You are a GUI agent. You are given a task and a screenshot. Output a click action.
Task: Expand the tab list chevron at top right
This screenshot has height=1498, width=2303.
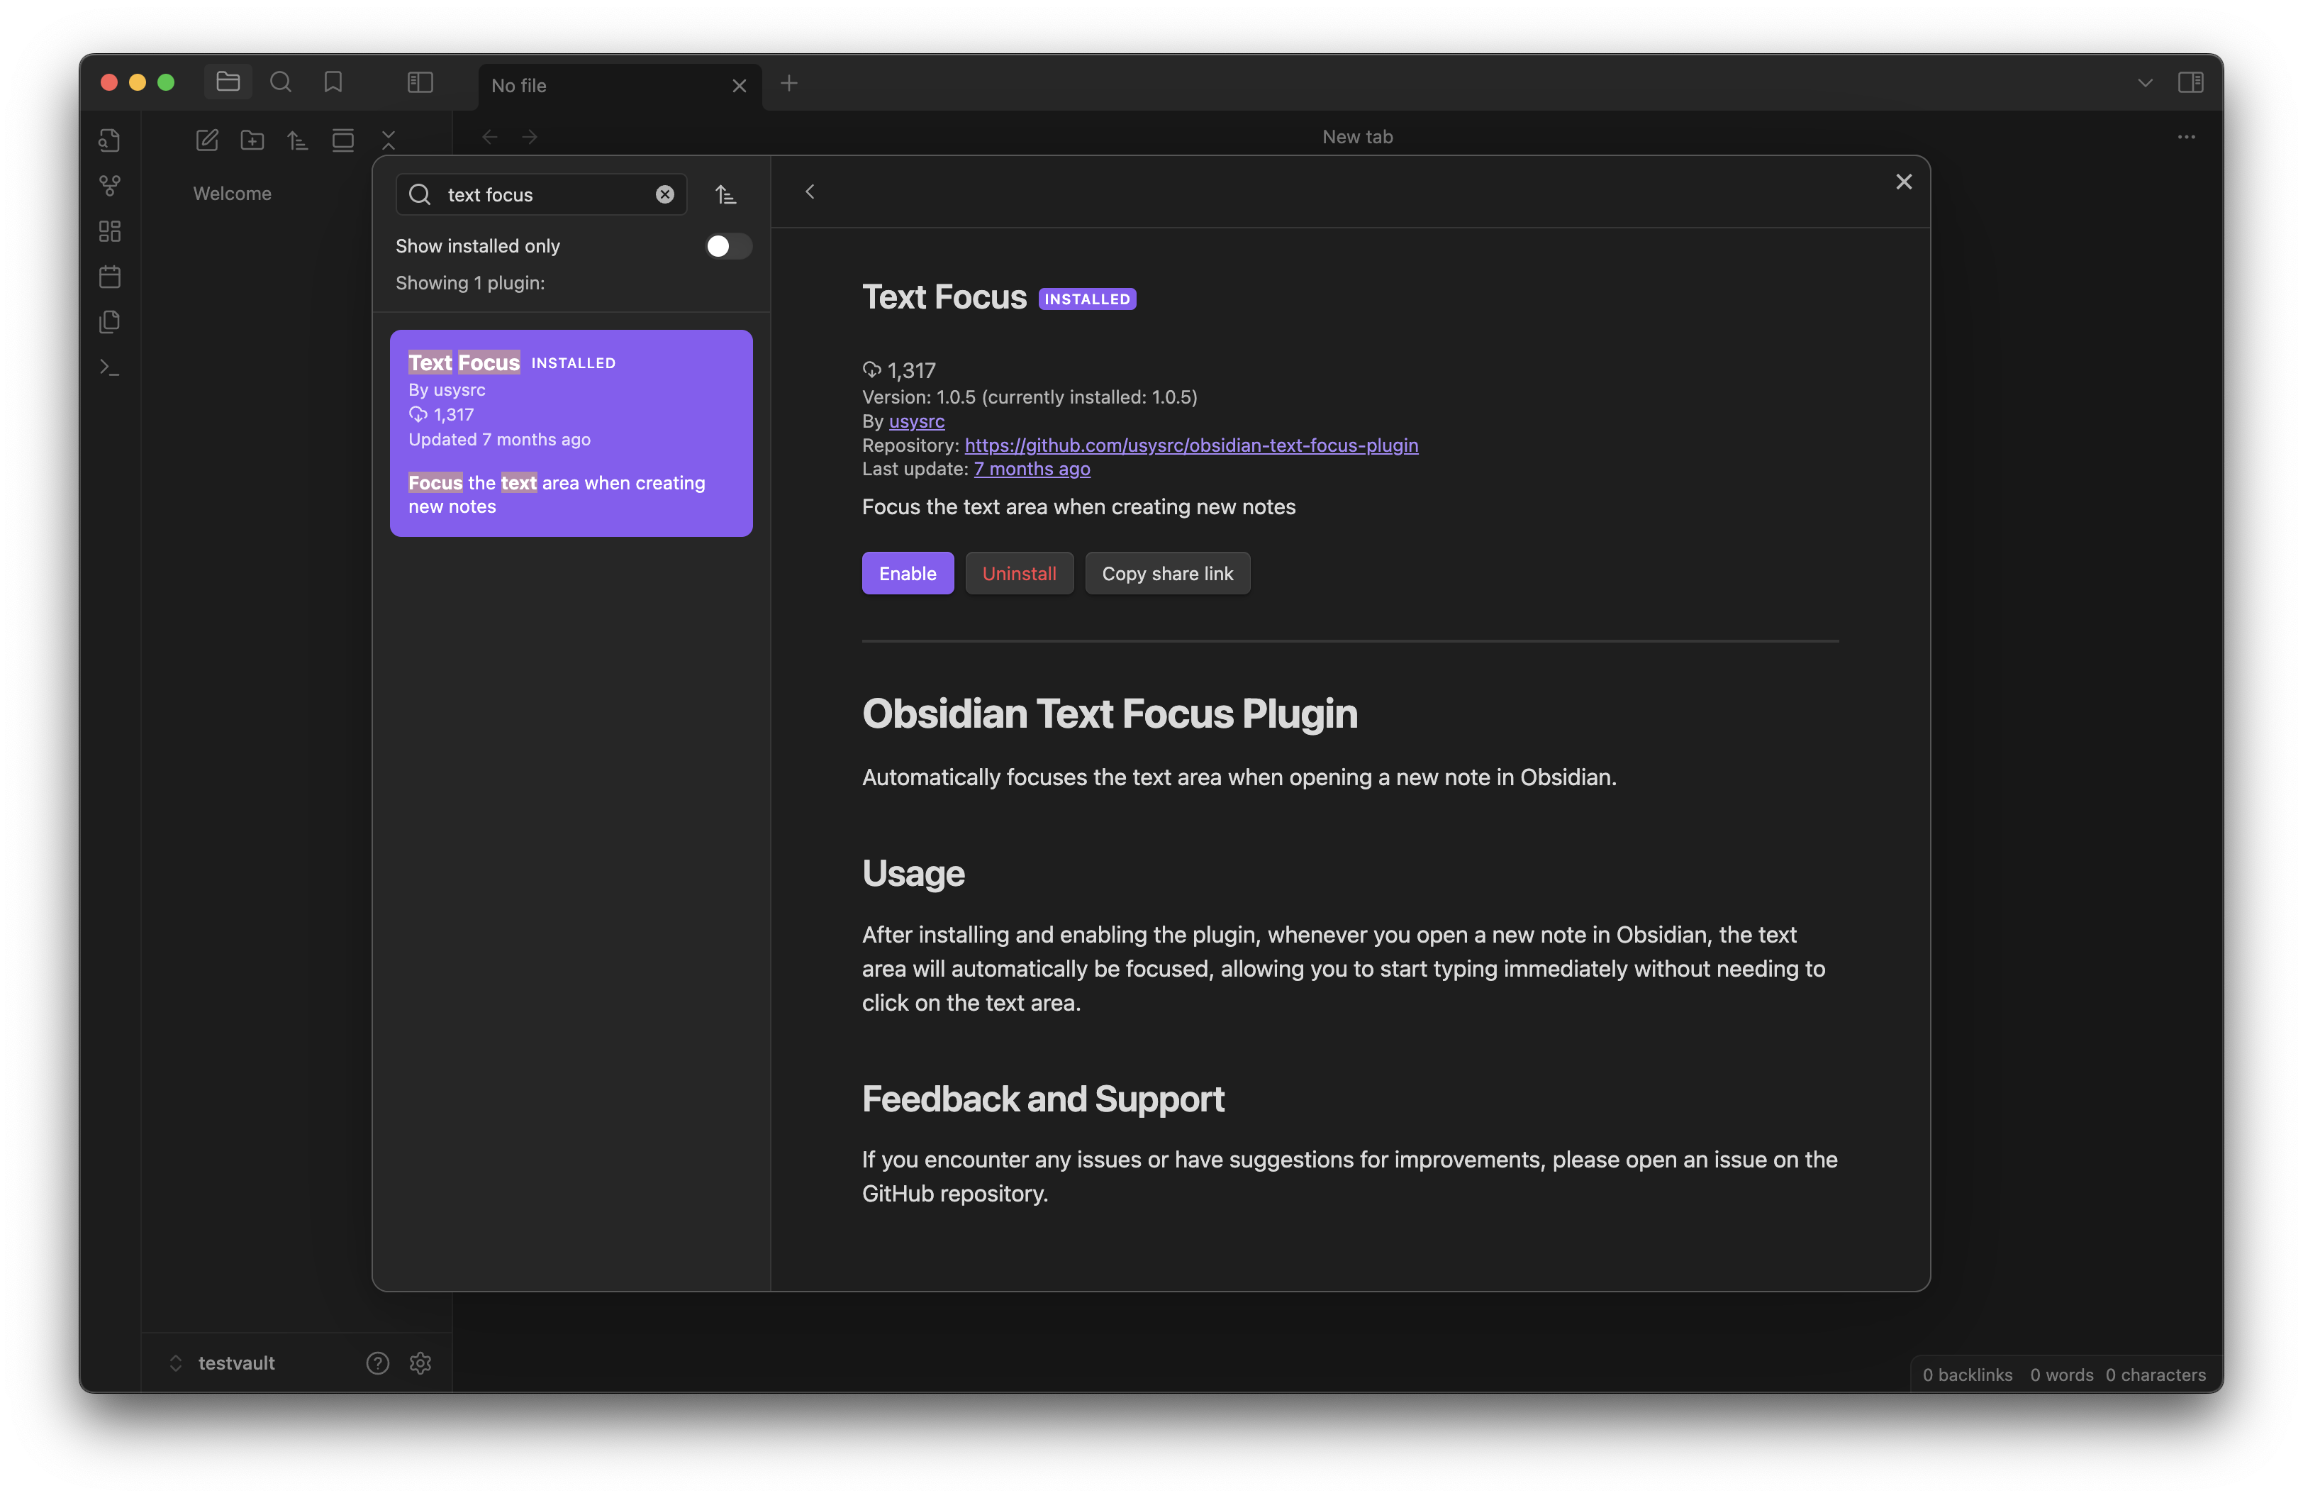tap(2146, 82)
